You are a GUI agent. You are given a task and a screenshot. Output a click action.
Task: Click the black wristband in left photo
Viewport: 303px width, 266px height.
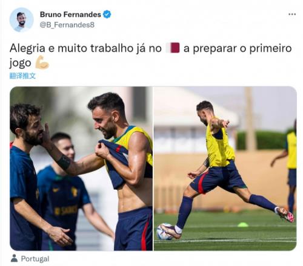[63, 162]
